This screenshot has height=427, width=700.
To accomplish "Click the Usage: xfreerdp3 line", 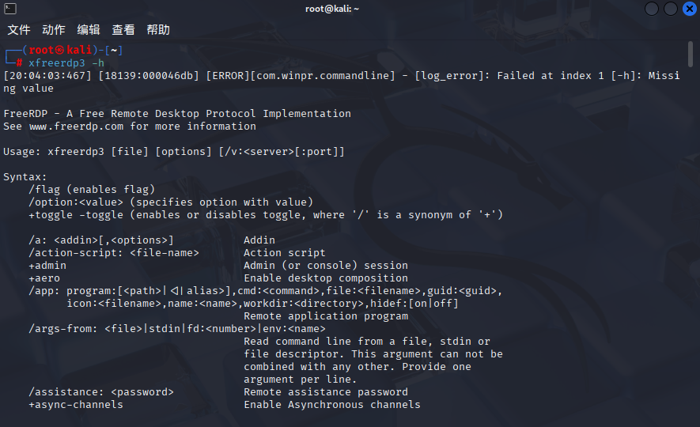I will pos(174,152).
